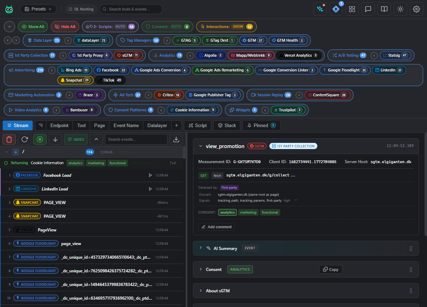Click the scroll-down arrow button in event toolbar
The height and width of the screenshot is (307, 427).
pos(55,139)
